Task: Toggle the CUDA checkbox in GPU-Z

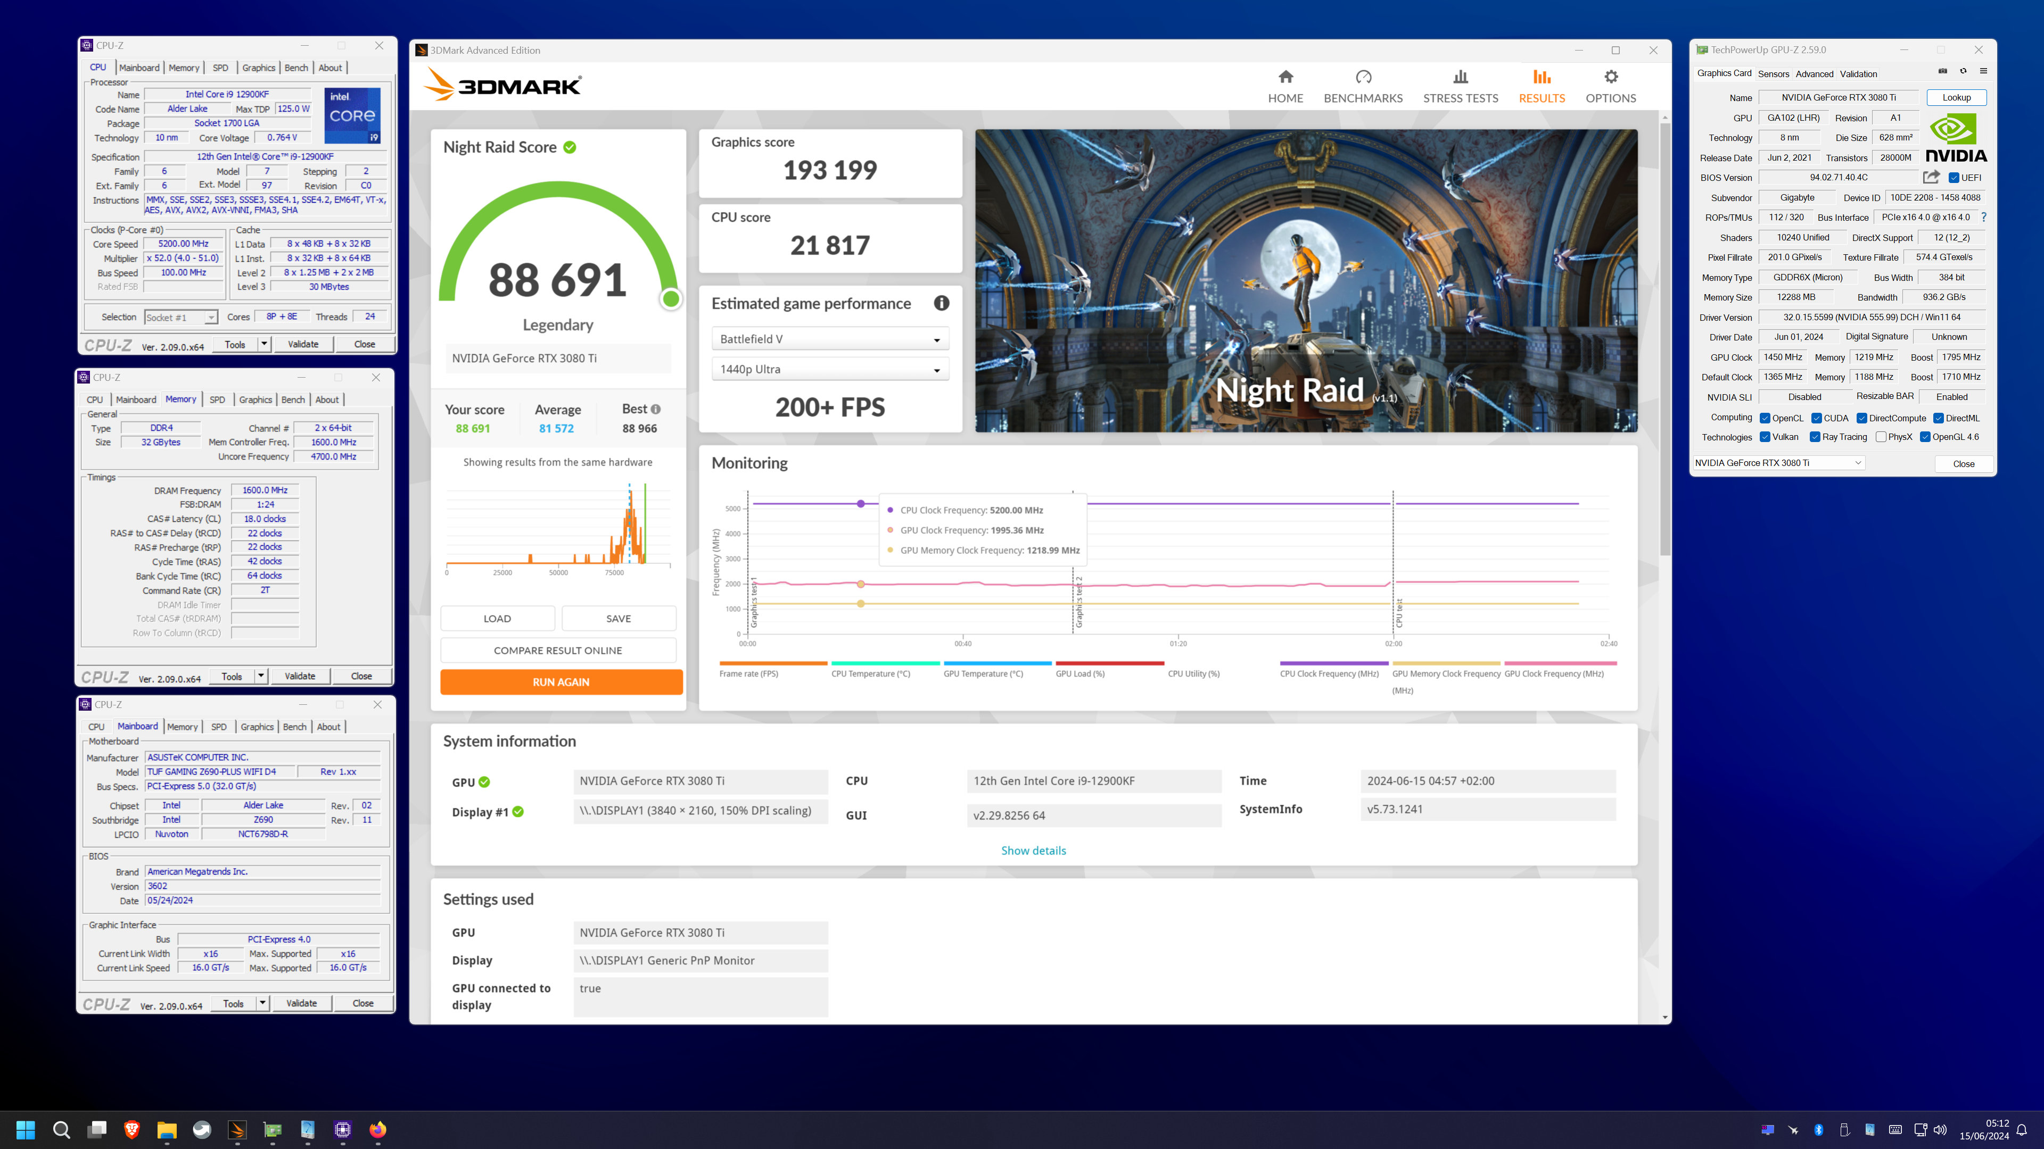Action: (1816, 418)
